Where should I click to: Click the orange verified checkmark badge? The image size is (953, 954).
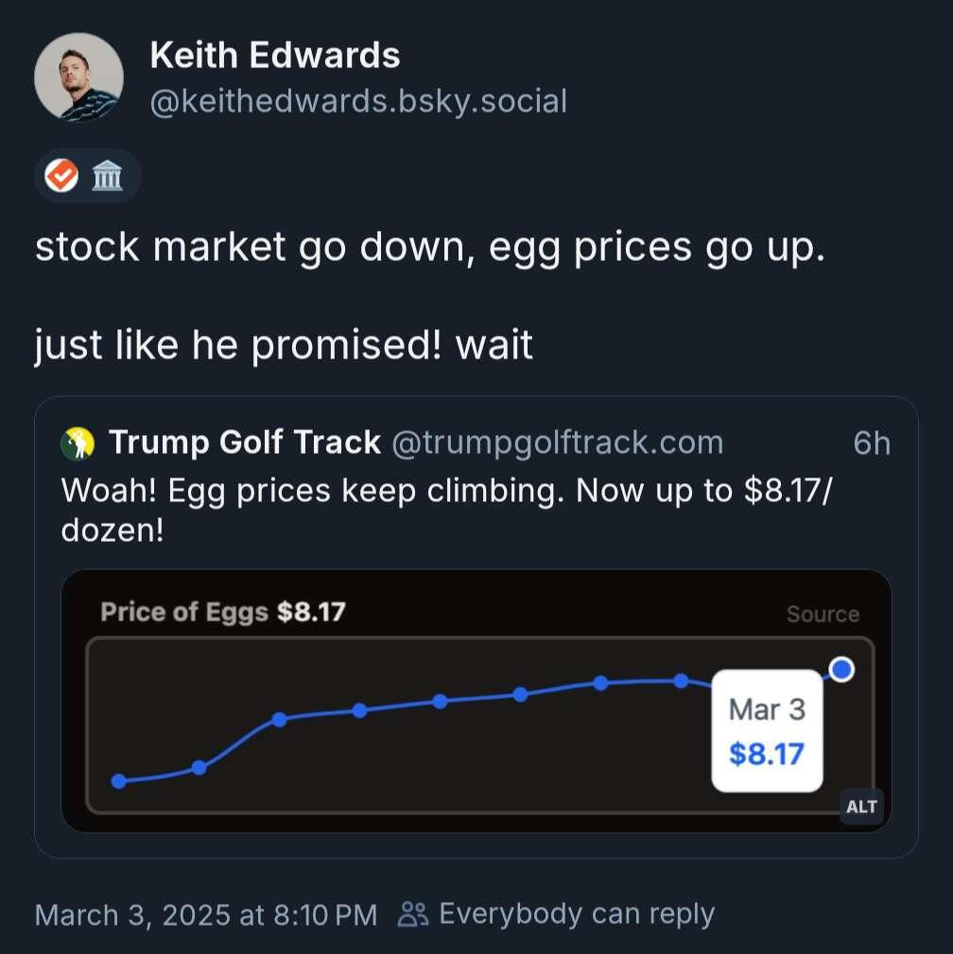[x=61, y=175]
